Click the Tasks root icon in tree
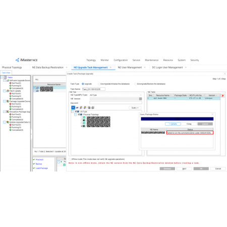The image size is (227, 227). (x=5, y=77)
